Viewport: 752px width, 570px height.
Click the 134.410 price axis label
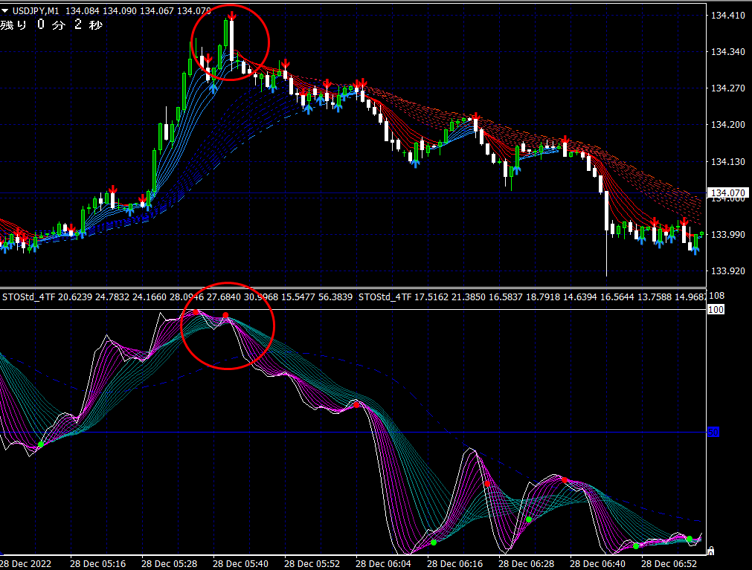(x=727, y=16)
